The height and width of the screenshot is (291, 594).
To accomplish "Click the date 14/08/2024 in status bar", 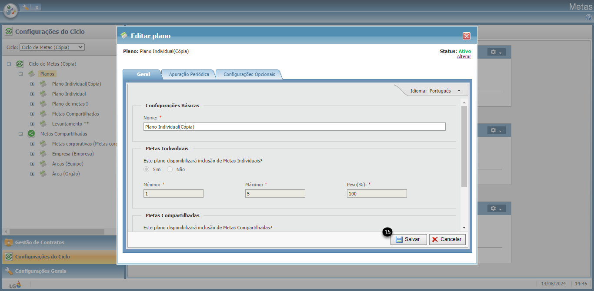I will 553,284.
